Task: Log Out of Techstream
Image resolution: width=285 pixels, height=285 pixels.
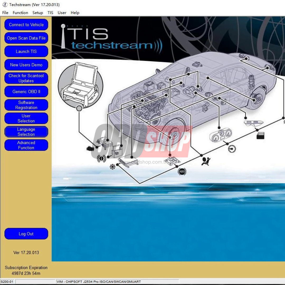Action: 26,234
